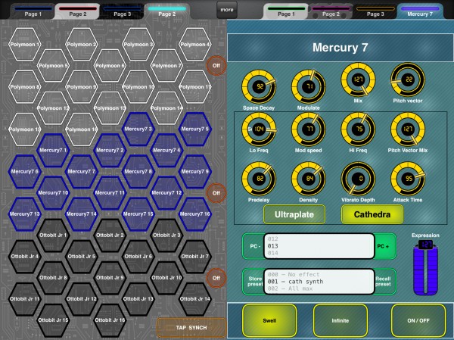Select the Mercury7 11 hexagon pad
The height and width of the screenshot is (340, 454).
point(110,193)
